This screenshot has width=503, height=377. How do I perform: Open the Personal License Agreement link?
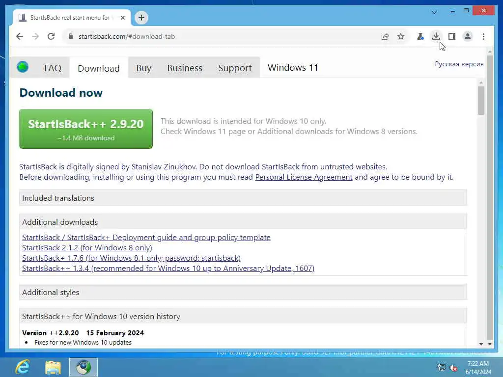(x=304, y=177)
